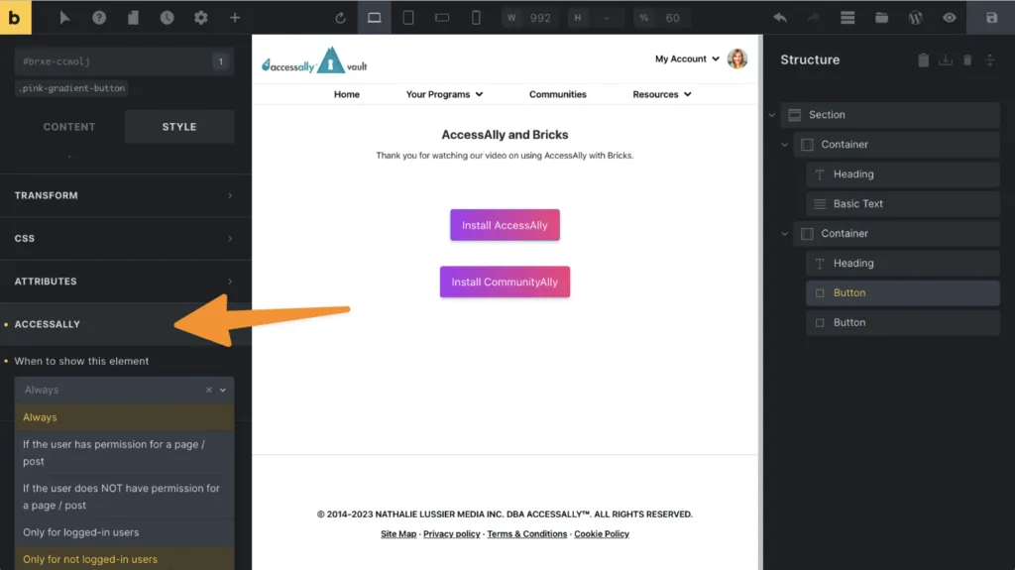
Task: Open the Site Map link
Action: click(398, 534)
